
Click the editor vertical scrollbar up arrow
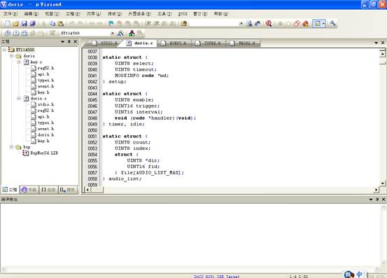tap(383, 54)
